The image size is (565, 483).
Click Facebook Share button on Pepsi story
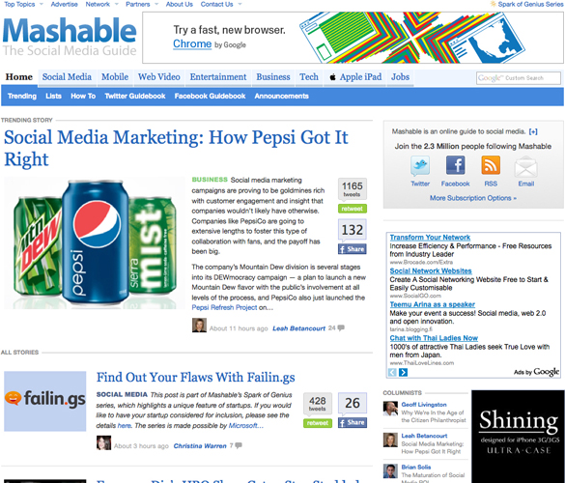click(353, 249)
